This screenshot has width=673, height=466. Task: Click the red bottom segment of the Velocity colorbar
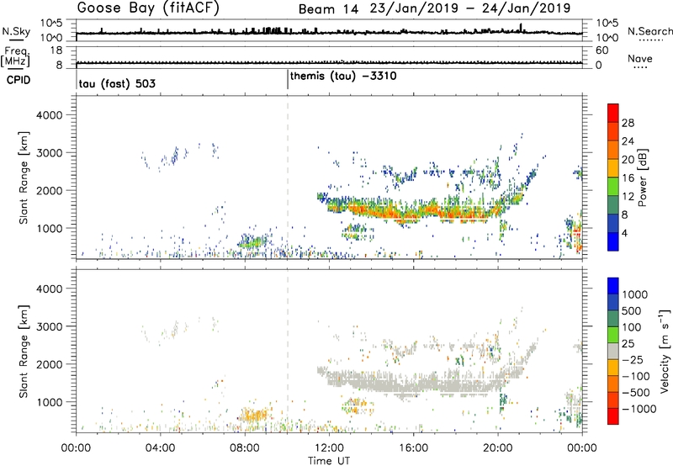point(613,416)
